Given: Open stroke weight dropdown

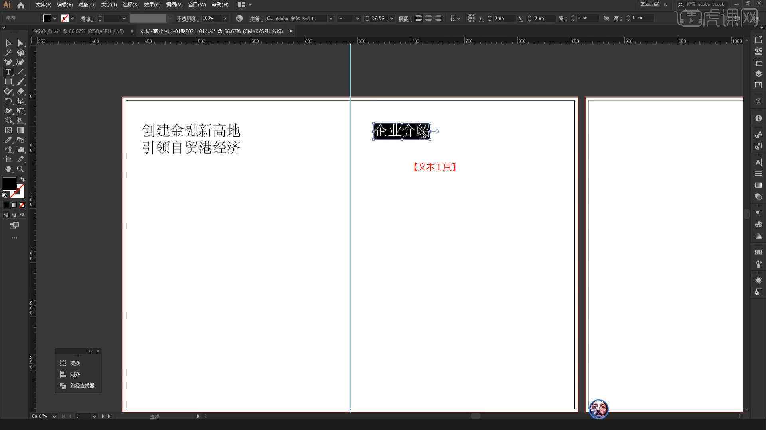Looking at the screenshot, I should click(x=124, y=18).
